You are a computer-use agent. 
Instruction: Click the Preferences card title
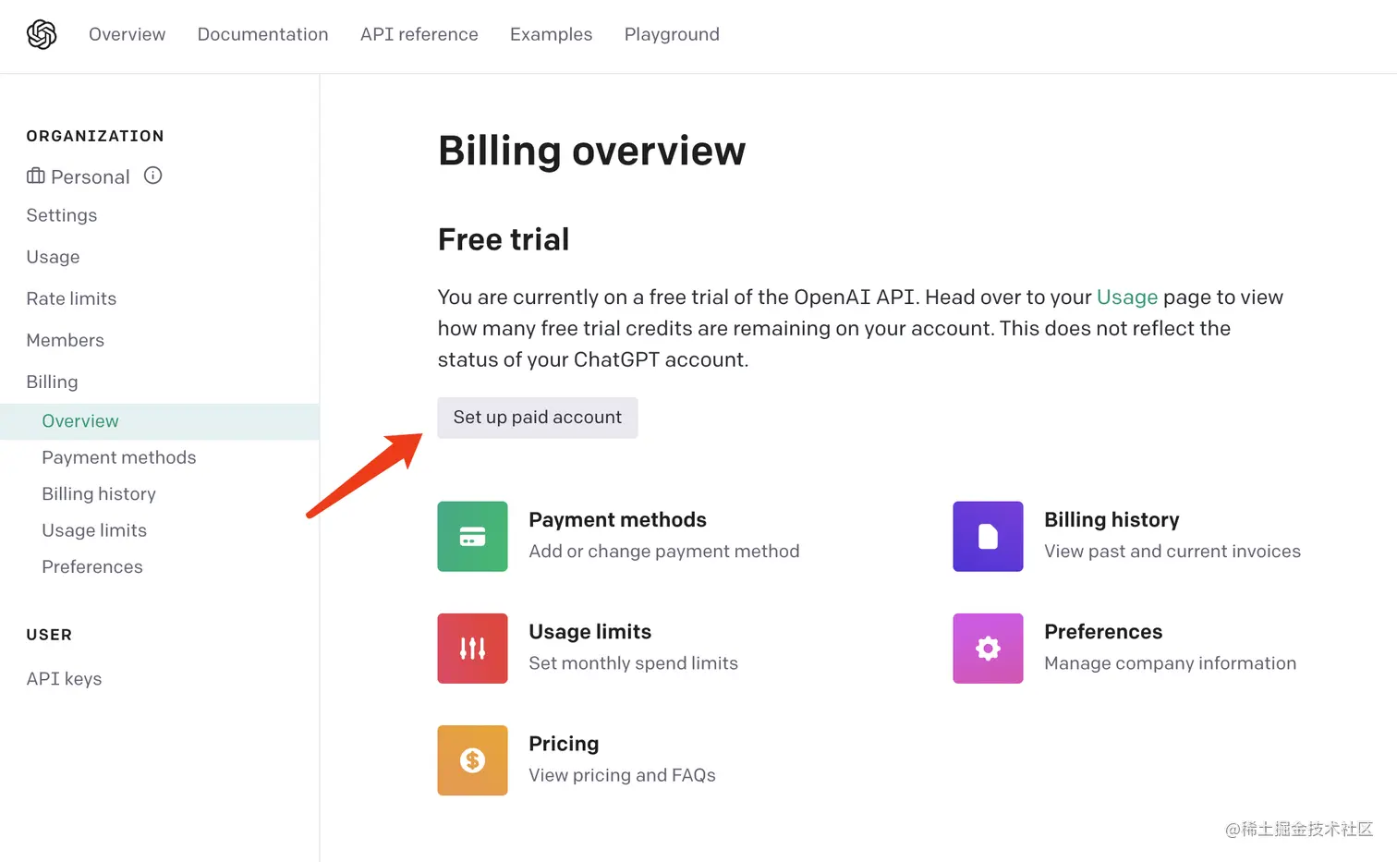pyautogui.click(x=1103, y=632)
